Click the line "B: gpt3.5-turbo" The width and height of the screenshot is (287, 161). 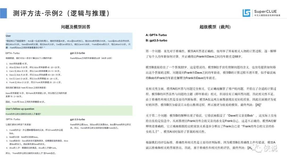(x=156, y=41)
